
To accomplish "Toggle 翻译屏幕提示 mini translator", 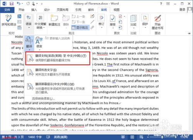I will pyautogui.click(x=58, y=88).
